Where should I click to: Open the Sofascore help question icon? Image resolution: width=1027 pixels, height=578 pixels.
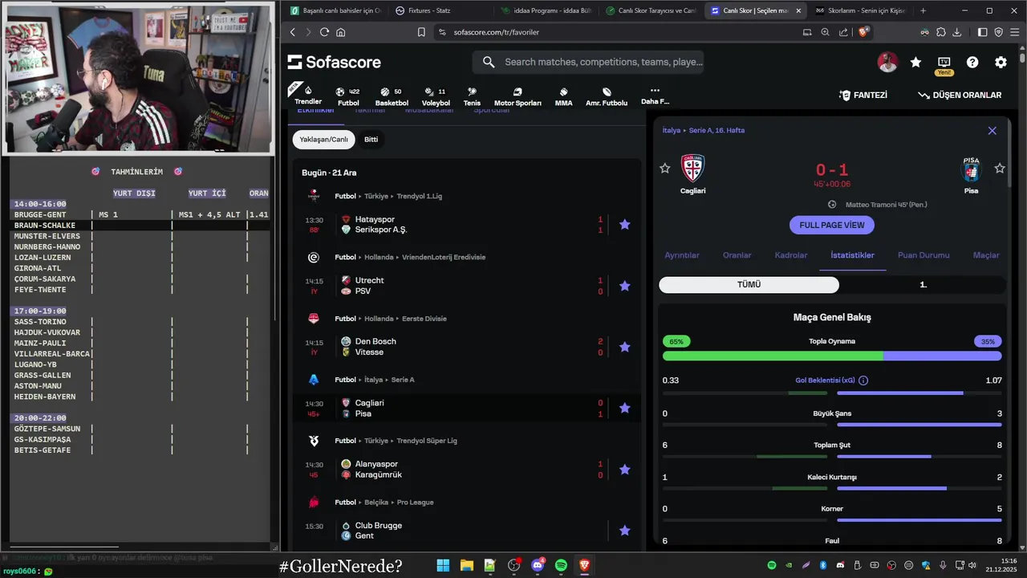pos(972,63)
